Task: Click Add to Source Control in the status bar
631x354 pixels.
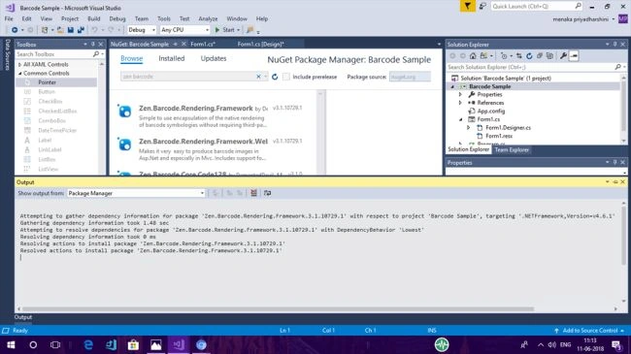Action: tap(589, 331)
